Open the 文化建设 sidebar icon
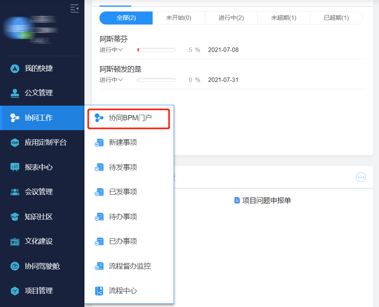Screen dimensions: 379x307 [15, 241]
